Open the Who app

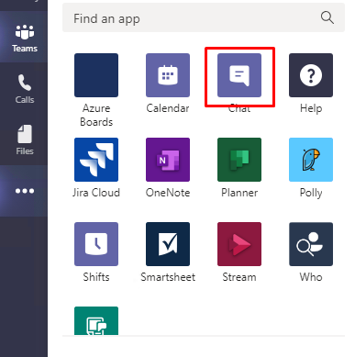(x=311, y=244)
